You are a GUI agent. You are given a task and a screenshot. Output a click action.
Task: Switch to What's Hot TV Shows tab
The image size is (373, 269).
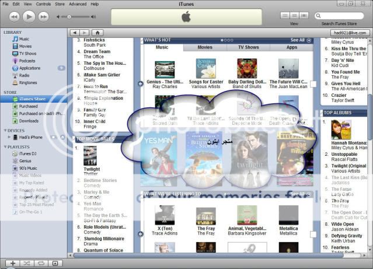tap(248, 47)
